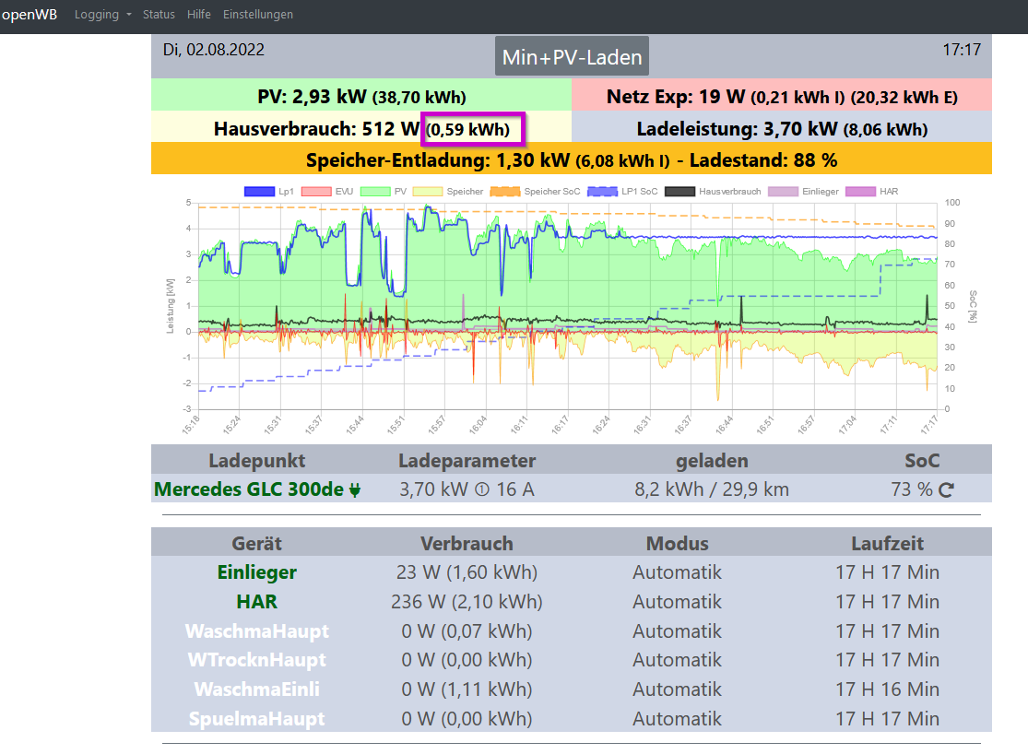
Task: Click the Min+PV-Laden mode button
Action: (x=572, y=56)
